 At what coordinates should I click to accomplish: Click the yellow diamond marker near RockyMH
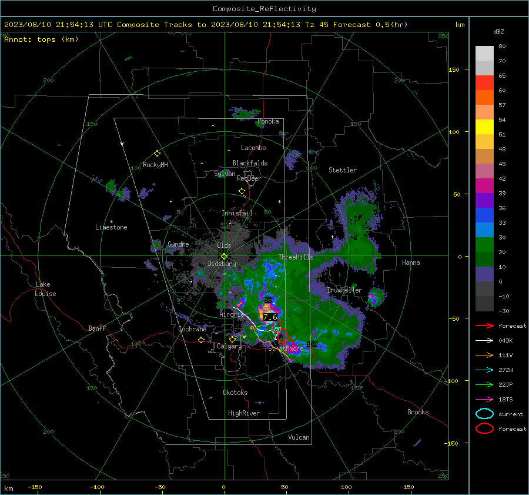[157, 154]
